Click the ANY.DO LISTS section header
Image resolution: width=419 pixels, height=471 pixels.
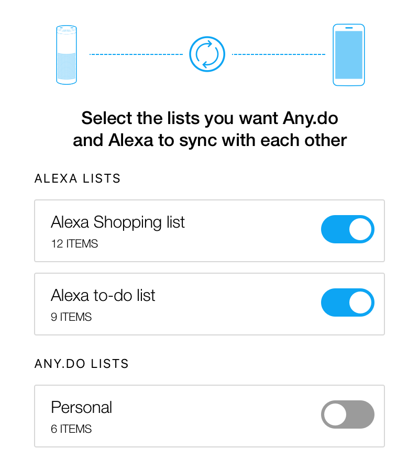(x=82, y=364)
